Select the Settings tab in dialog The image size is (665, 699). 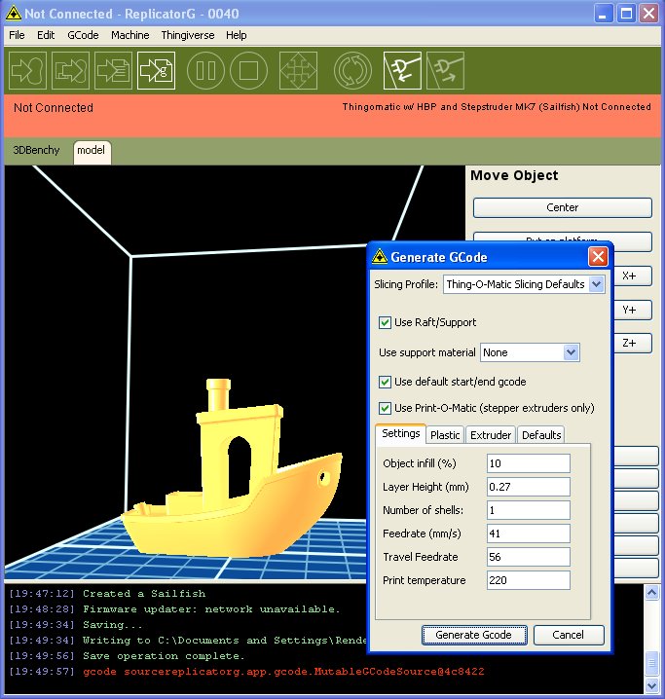coord(401,434)
